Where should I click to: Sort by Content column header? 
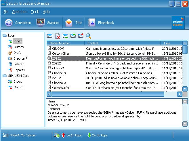[x=122, y=43]
